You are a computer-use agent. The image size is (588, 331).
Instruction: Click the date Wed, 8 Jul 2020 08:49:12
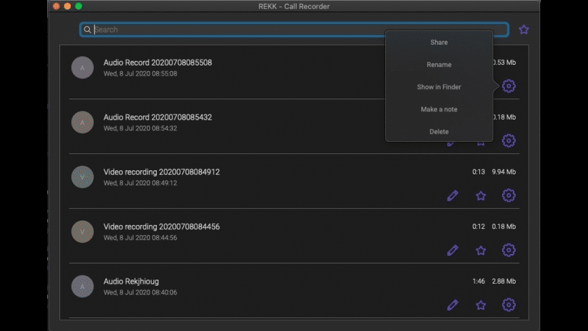click(141, 183)
